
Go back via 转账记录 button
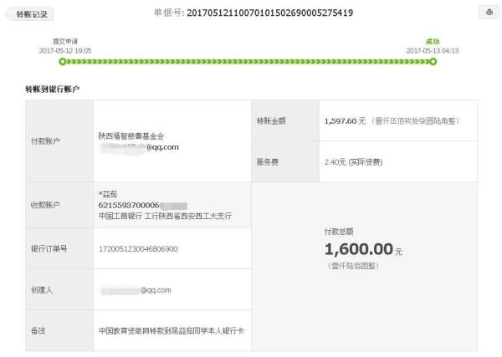[x=29, y=14]
